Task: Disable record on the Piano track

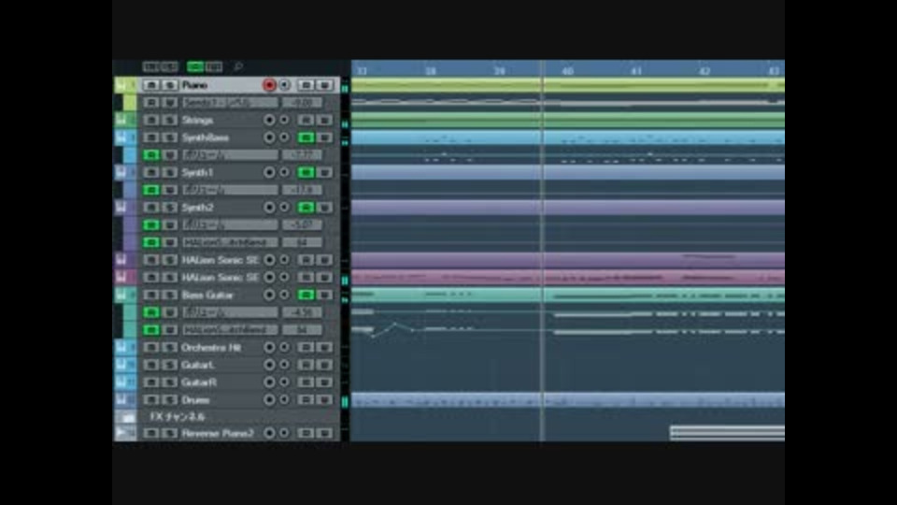Action: pyautogui.click(x=269, y=85)
